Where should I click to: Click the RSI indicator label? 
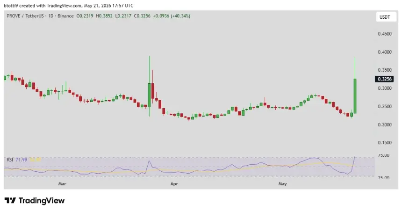10,160
